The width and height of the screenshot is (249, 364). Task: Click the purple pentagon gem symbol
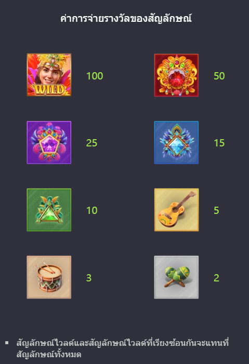pyautogui.click(x=49, y=142)
